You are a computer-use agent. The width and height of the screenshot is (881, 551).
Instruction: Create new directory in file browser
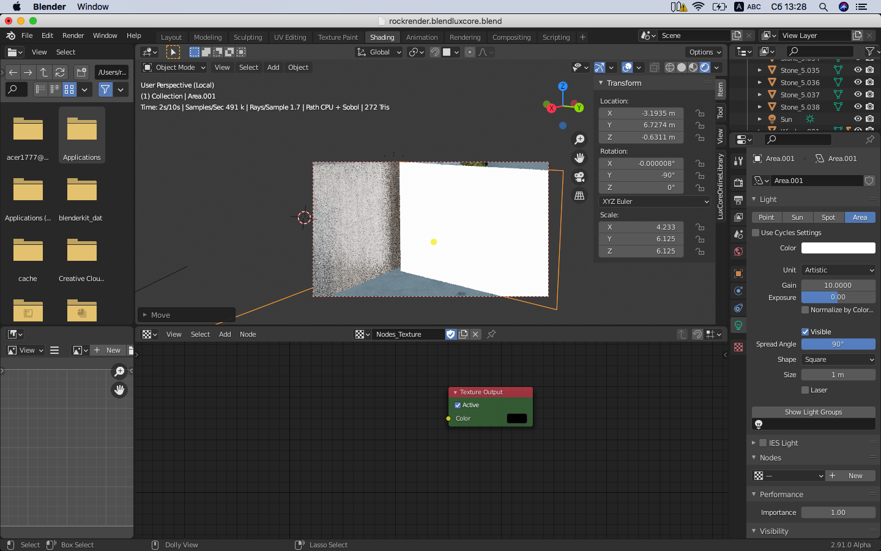(81, 72)
